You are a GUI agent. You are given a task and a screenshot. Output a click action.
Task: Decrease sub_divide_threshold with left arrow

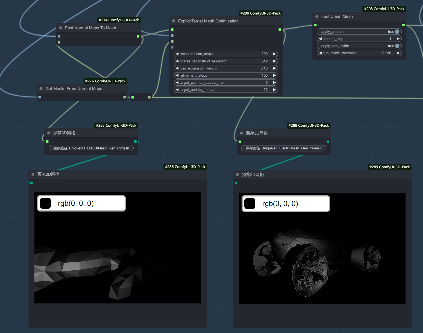coord(320,53)
